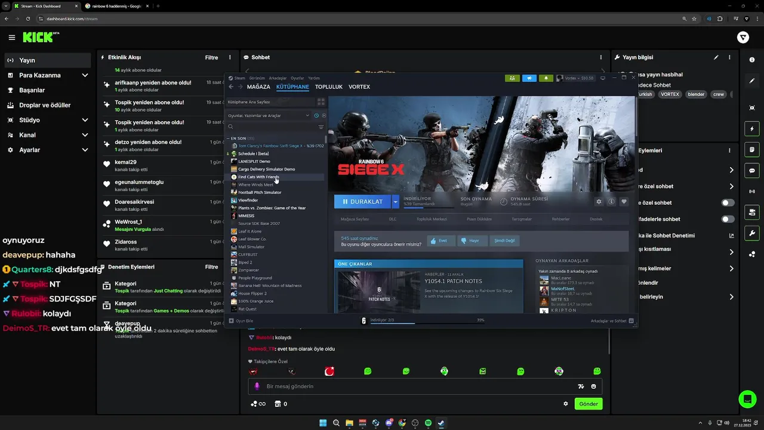Open Steam notifications bell icon
This screenshot has width=764, height=430.
546,78
